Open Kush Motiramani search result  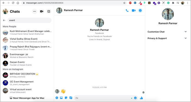[x=27, y=32]
